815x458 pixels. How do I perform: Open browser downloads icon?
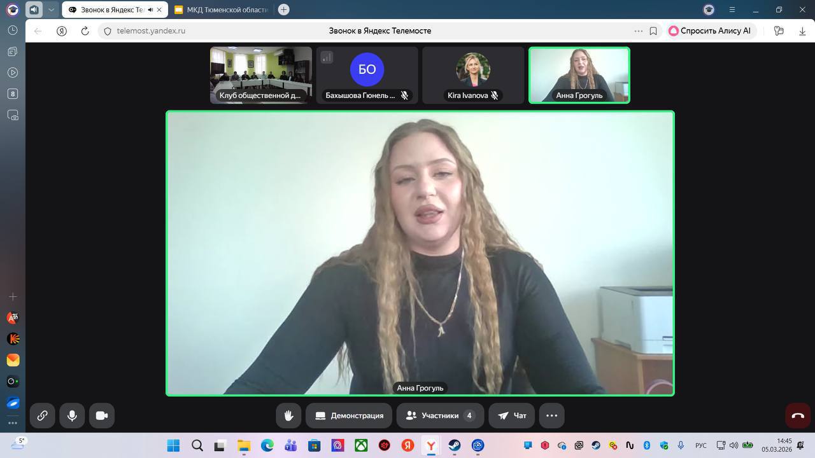pyautogui.click(x=802, y=31)
